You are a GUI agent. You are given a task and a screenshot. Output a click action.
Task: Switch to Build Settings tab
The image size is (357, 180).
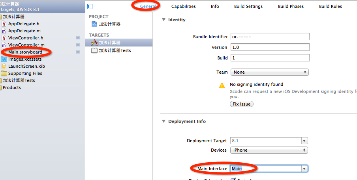(x=248, y=6)
